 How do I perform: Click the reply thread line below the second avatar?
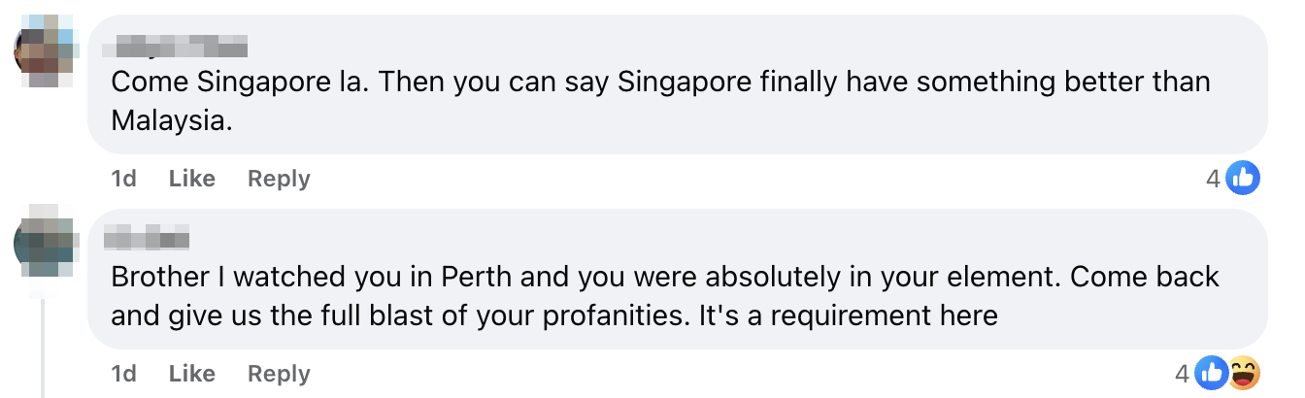[44, 345]
